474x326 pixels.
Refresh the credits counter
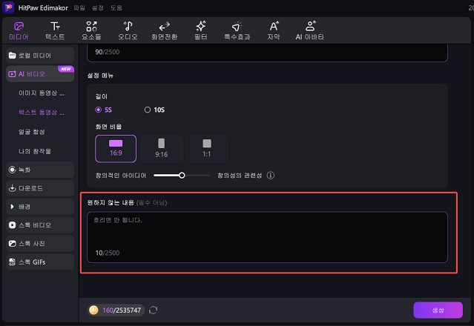pos(154,310)
